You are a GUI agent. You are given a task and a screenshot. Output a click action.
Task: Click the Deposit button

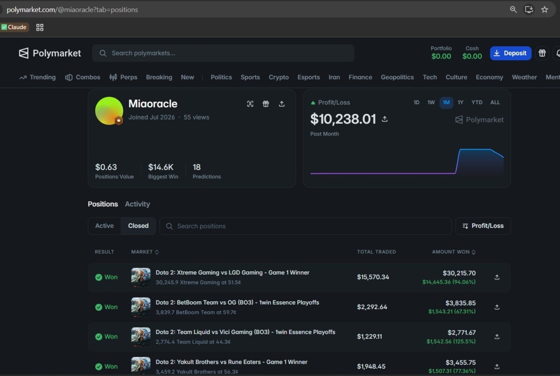point(511,53)
